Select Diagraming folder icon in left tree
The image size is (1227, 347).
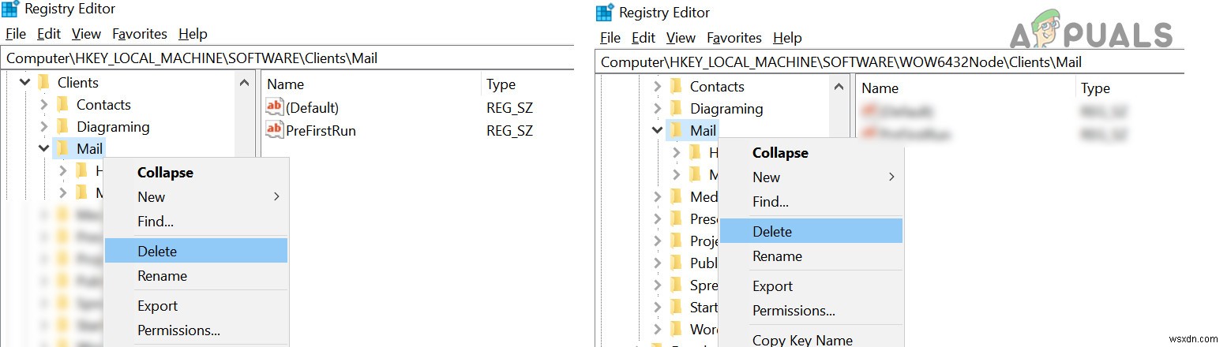[x=63, y=126]
